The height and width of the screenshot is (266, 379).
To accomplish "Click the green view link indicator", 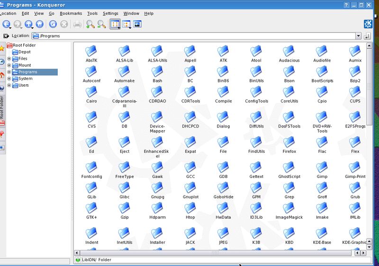I will (78, 260).
